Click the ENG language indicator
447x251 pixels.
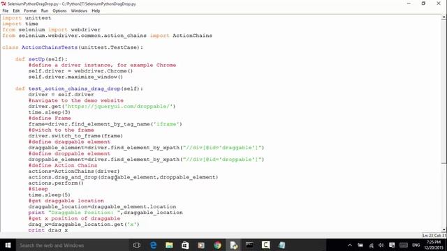(x=416, y=245)
